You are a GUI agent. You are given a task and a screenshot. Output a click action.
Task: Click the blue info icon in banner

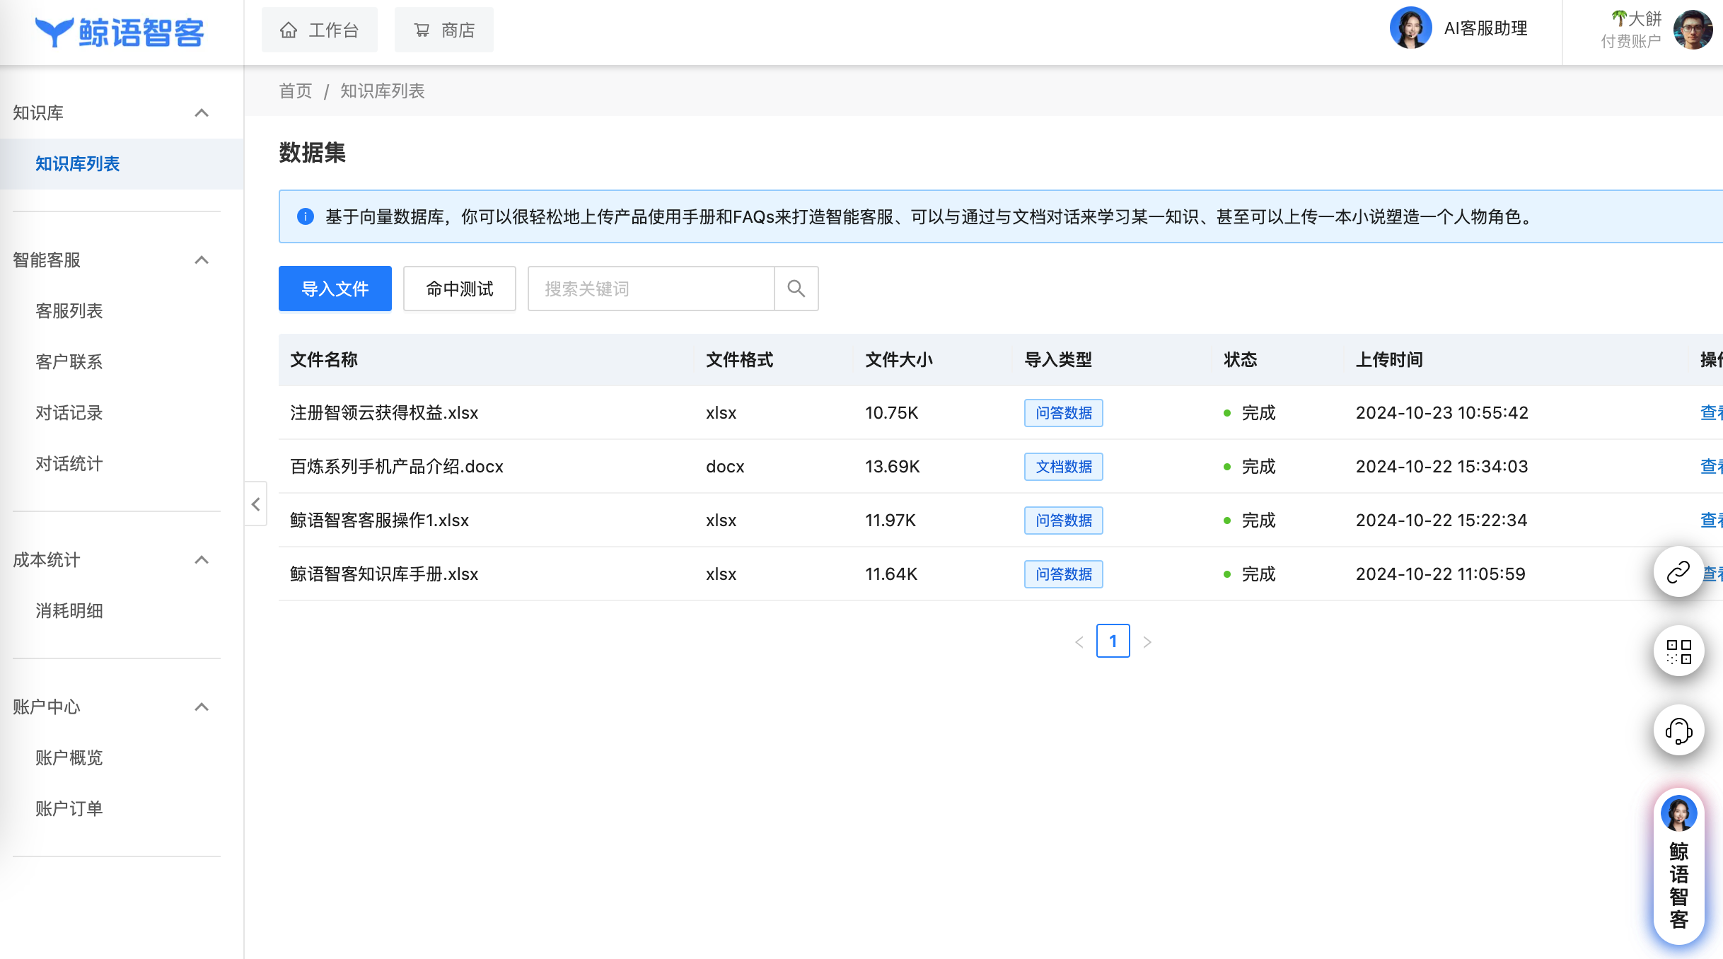(306, 216)
